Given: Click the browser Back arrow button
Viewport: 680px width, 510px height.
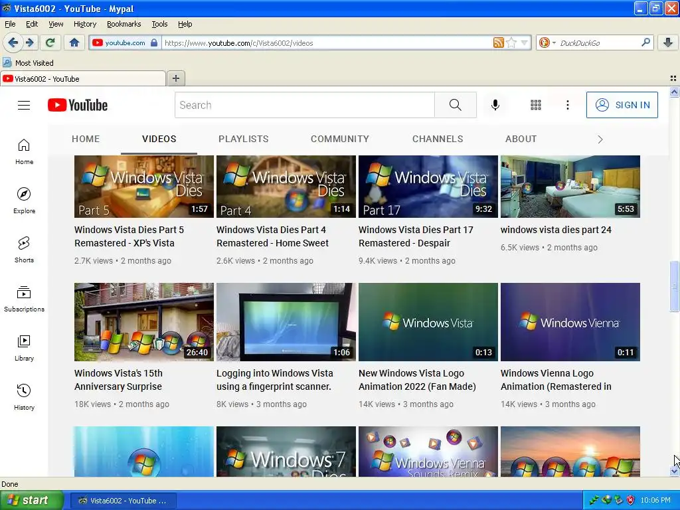Looking at the screenshot, I should pos(13,42).
